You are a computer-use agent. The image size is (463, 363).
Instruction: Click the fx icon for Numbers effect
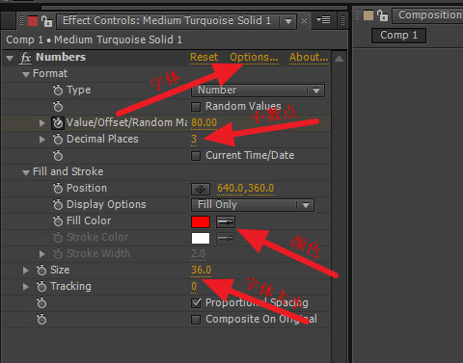25,58
